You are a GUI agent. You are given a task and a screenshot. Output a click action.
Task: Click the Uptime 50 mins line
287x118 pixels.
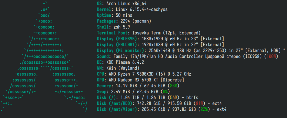(115, 15)
